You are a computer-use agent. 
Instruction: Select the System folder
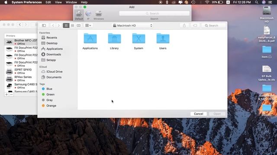click(138, 41)
